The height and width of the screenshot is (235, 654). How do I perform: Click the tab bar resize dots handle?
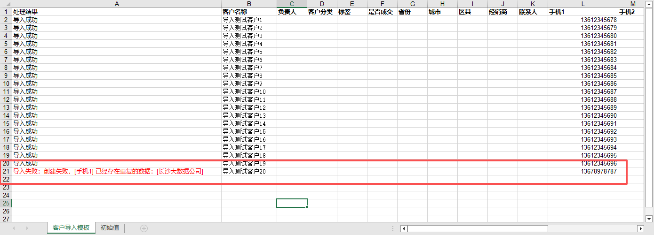point(393,228)
